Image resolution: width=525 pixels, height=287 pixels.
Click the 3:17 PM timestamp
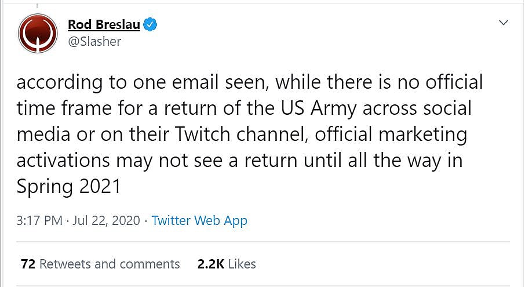[x=39, y=221]
